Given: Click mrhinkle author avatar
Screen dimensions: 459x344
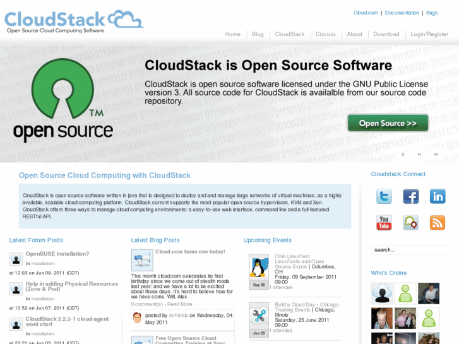Looking at the screenshot, I should [x=137, y=317].
